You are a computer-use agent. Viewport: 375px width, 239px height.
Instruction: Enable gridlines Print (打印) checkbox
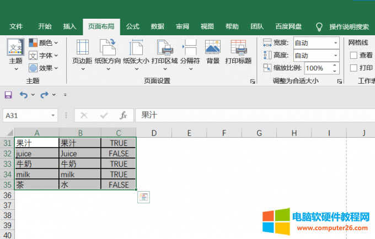tap(354, 68)
